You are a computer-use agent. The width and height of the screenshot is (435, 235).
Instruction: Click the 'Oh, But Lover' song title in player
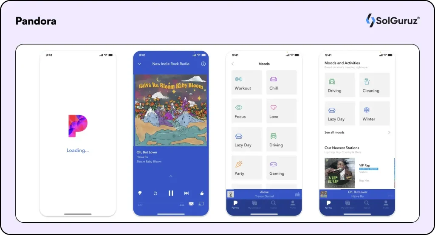[147, 152]
